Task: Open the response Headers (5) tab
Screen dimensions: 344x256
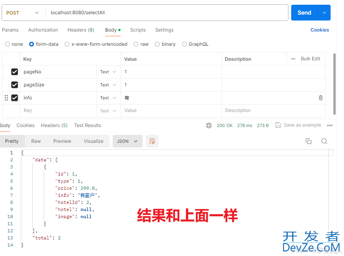Action: pos(54,125)
